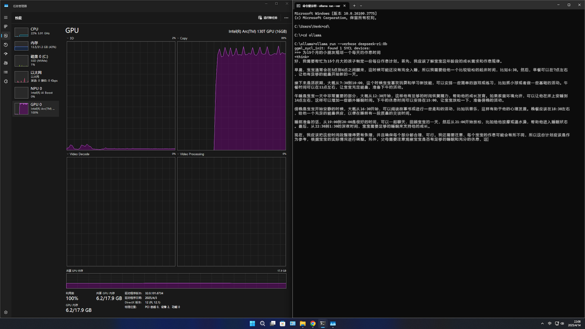Screen dimensions: 585x329
Task: Open the App history page icon
Action: click(6, 45)
